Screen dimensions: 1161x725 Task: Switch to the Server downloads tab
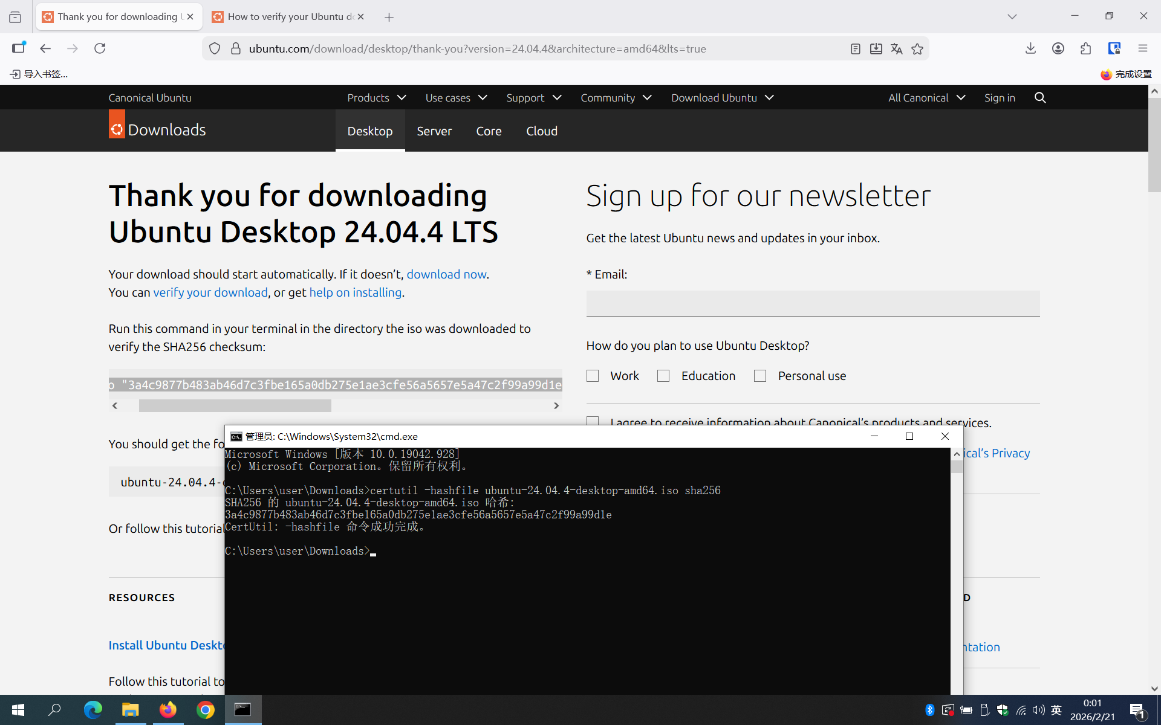pos(434,130)
